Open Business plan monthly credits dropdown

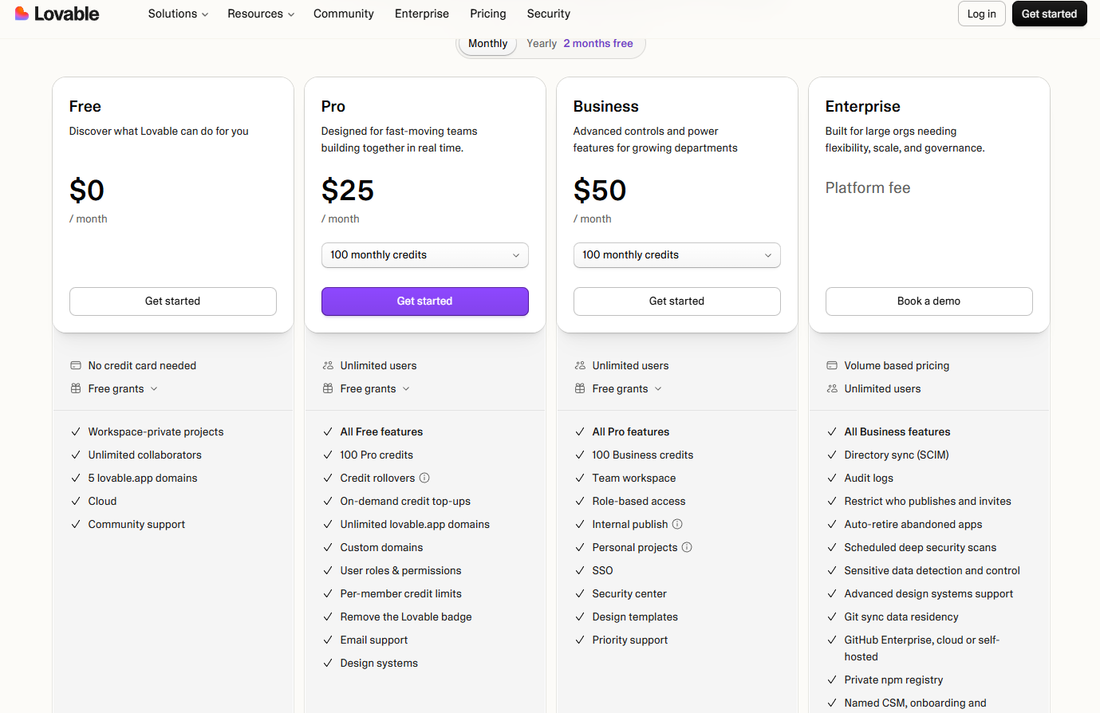tap(677, 255)
